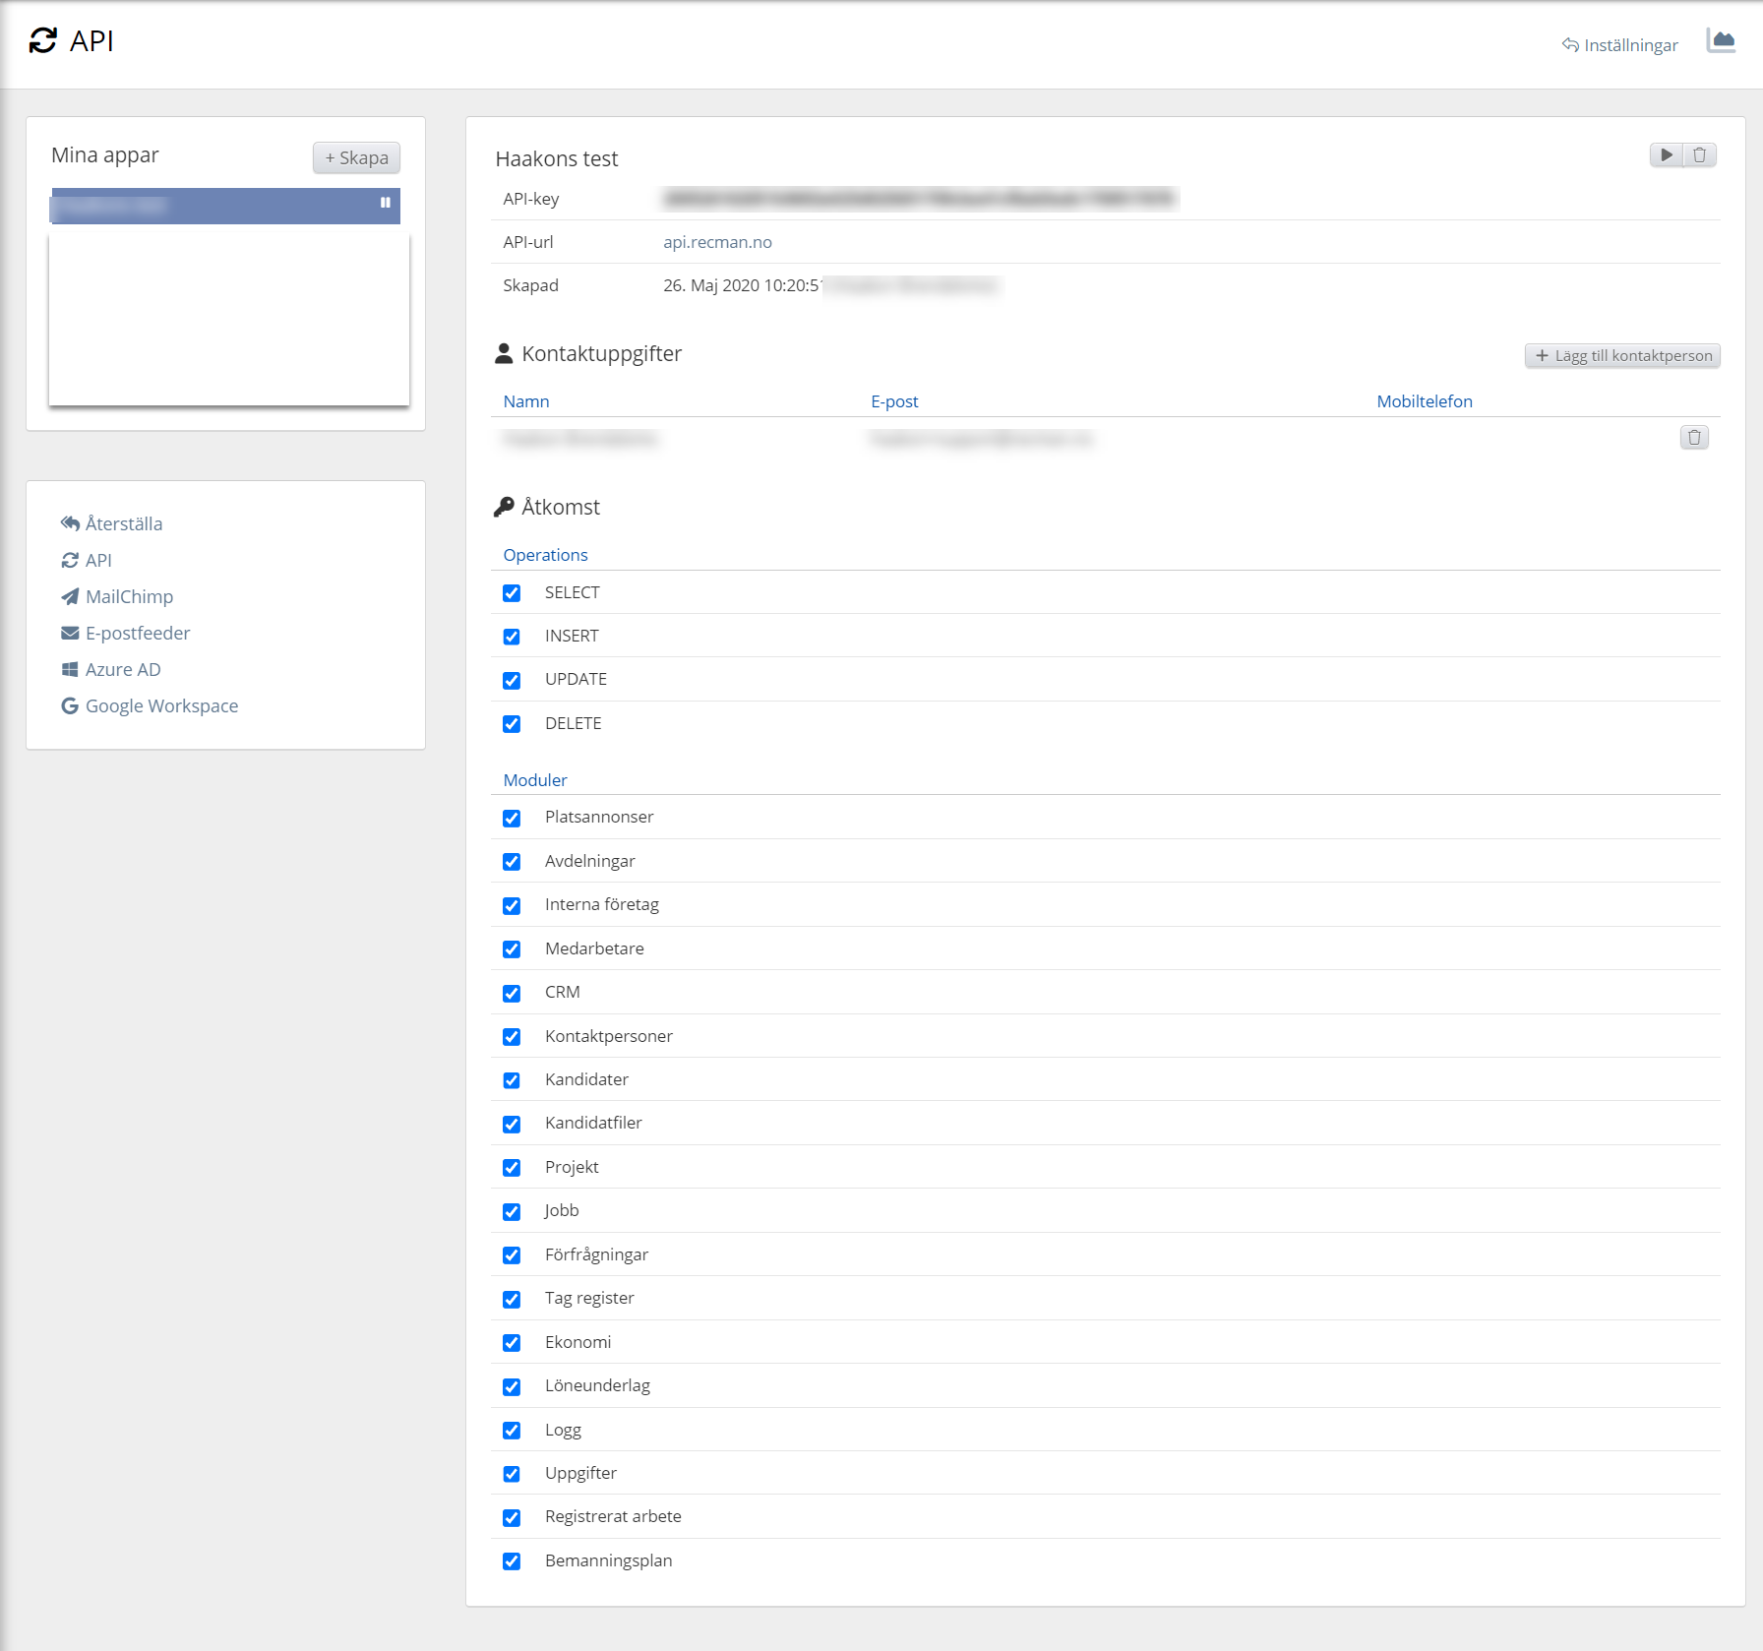The width and height of the screenshot is (1763, 1651).
Task: Open Azure AD settings in sidebar
Action: [x=122, y=669]
